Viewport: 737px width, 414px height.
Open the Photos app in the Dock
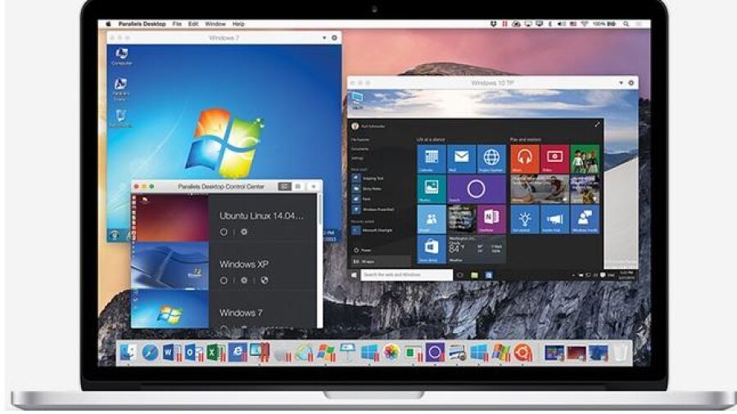click(x=391, y=353)
